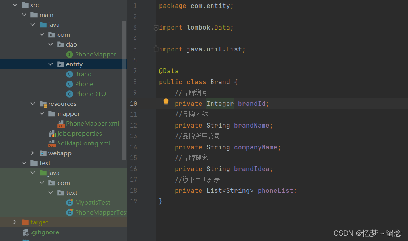This screenshot has height=241, width=408.
Task: Click the src folder icon
Action: [25, 5]
